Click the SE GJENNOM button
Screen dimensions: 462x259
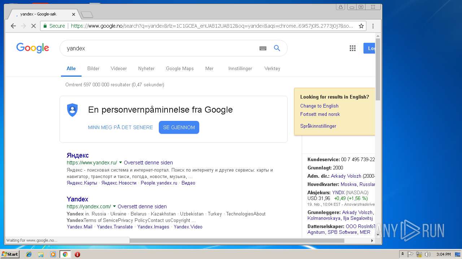179,127
